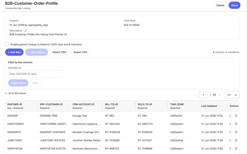Click the HAWTHORN3 partner ID cell
Image resolution: width=247 pixels, height=154 pixels.
15,124
